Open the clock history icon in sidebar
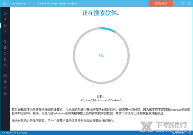This screenshot has height=135, width=193. (5, 66)
